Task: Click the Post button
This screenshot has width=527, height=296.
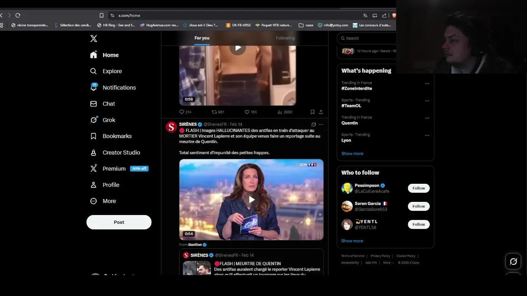Action: (x=119, y=222)
